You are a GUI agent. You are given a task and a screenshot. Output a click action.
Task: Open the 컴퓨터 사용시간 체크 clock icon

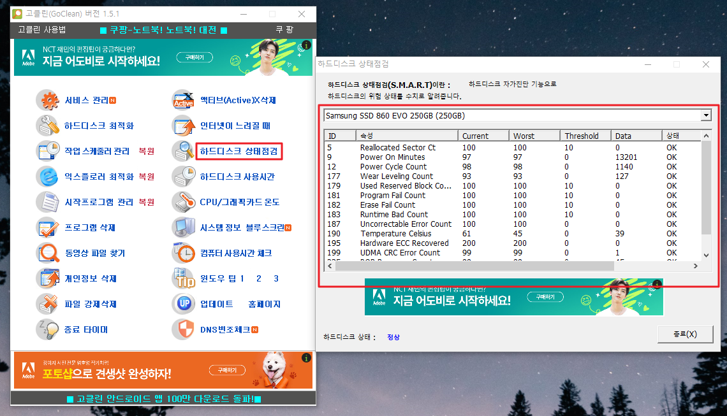pos(184,253)
